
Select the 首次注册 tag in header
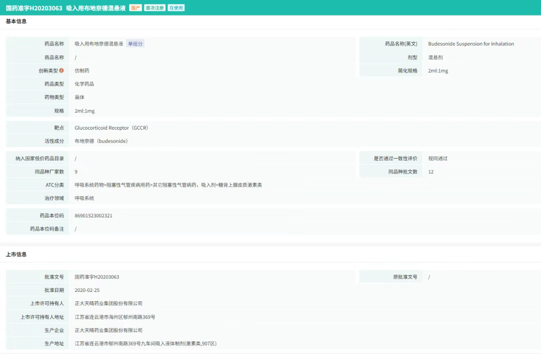pyautogui.click(x=154, y=8)
